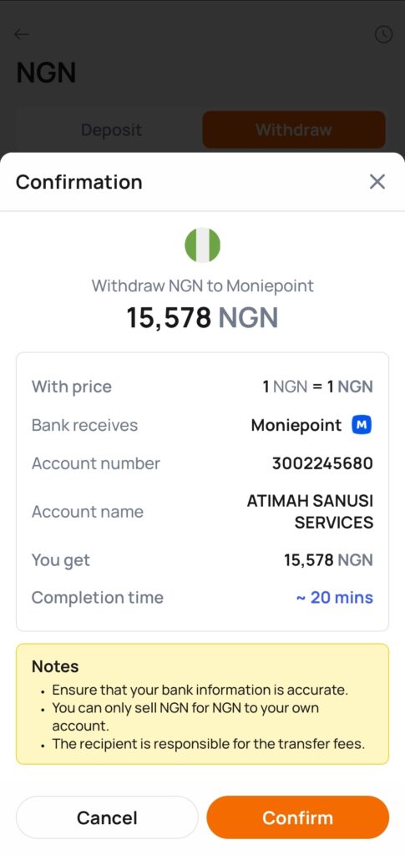This screenshot has width=405, height=855.
Task: Tap the Nigerian flag icon
Action: tap(203, 245)
